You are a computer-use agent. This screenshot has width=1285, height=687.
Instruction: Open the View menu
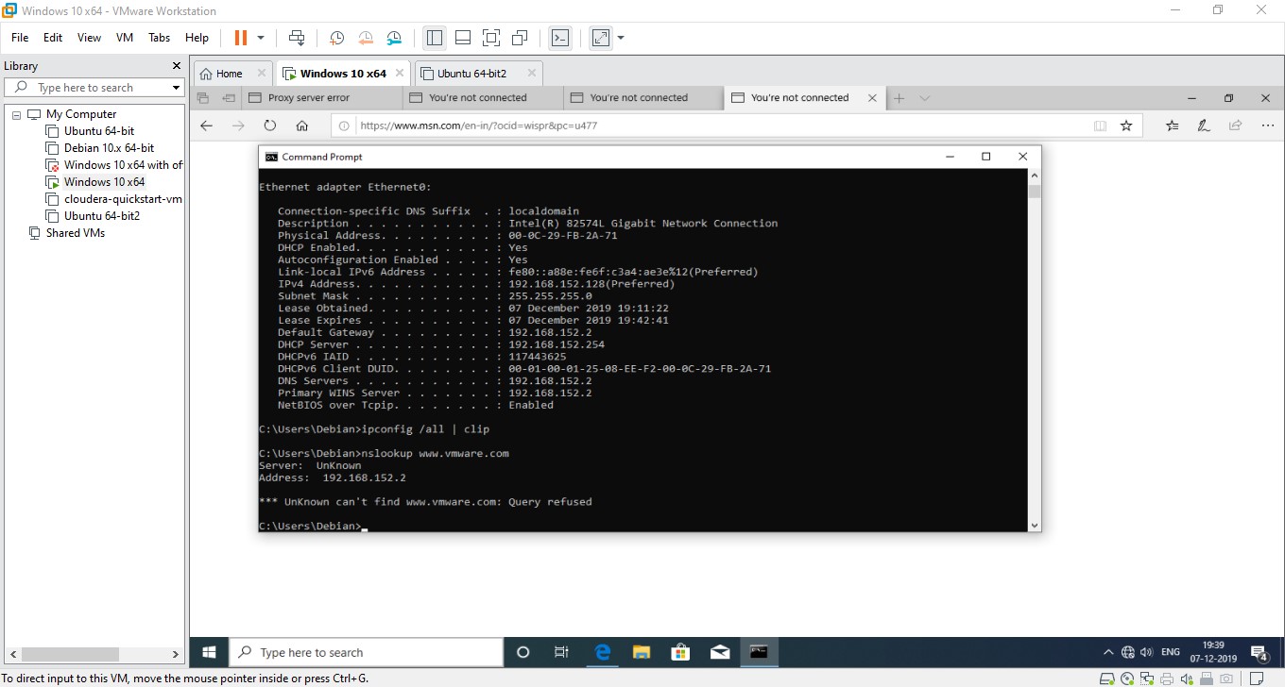tap(89, 38)
